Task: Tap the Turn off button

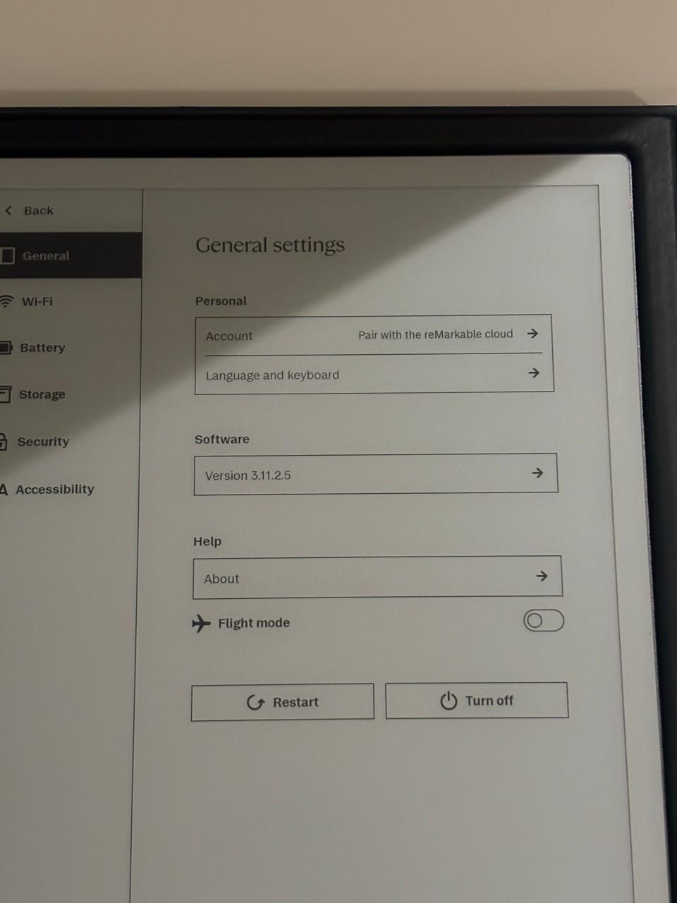Action: pos(477,701)
